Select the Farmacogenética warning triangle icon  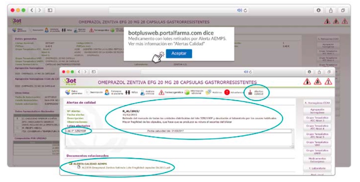point(162,92)
